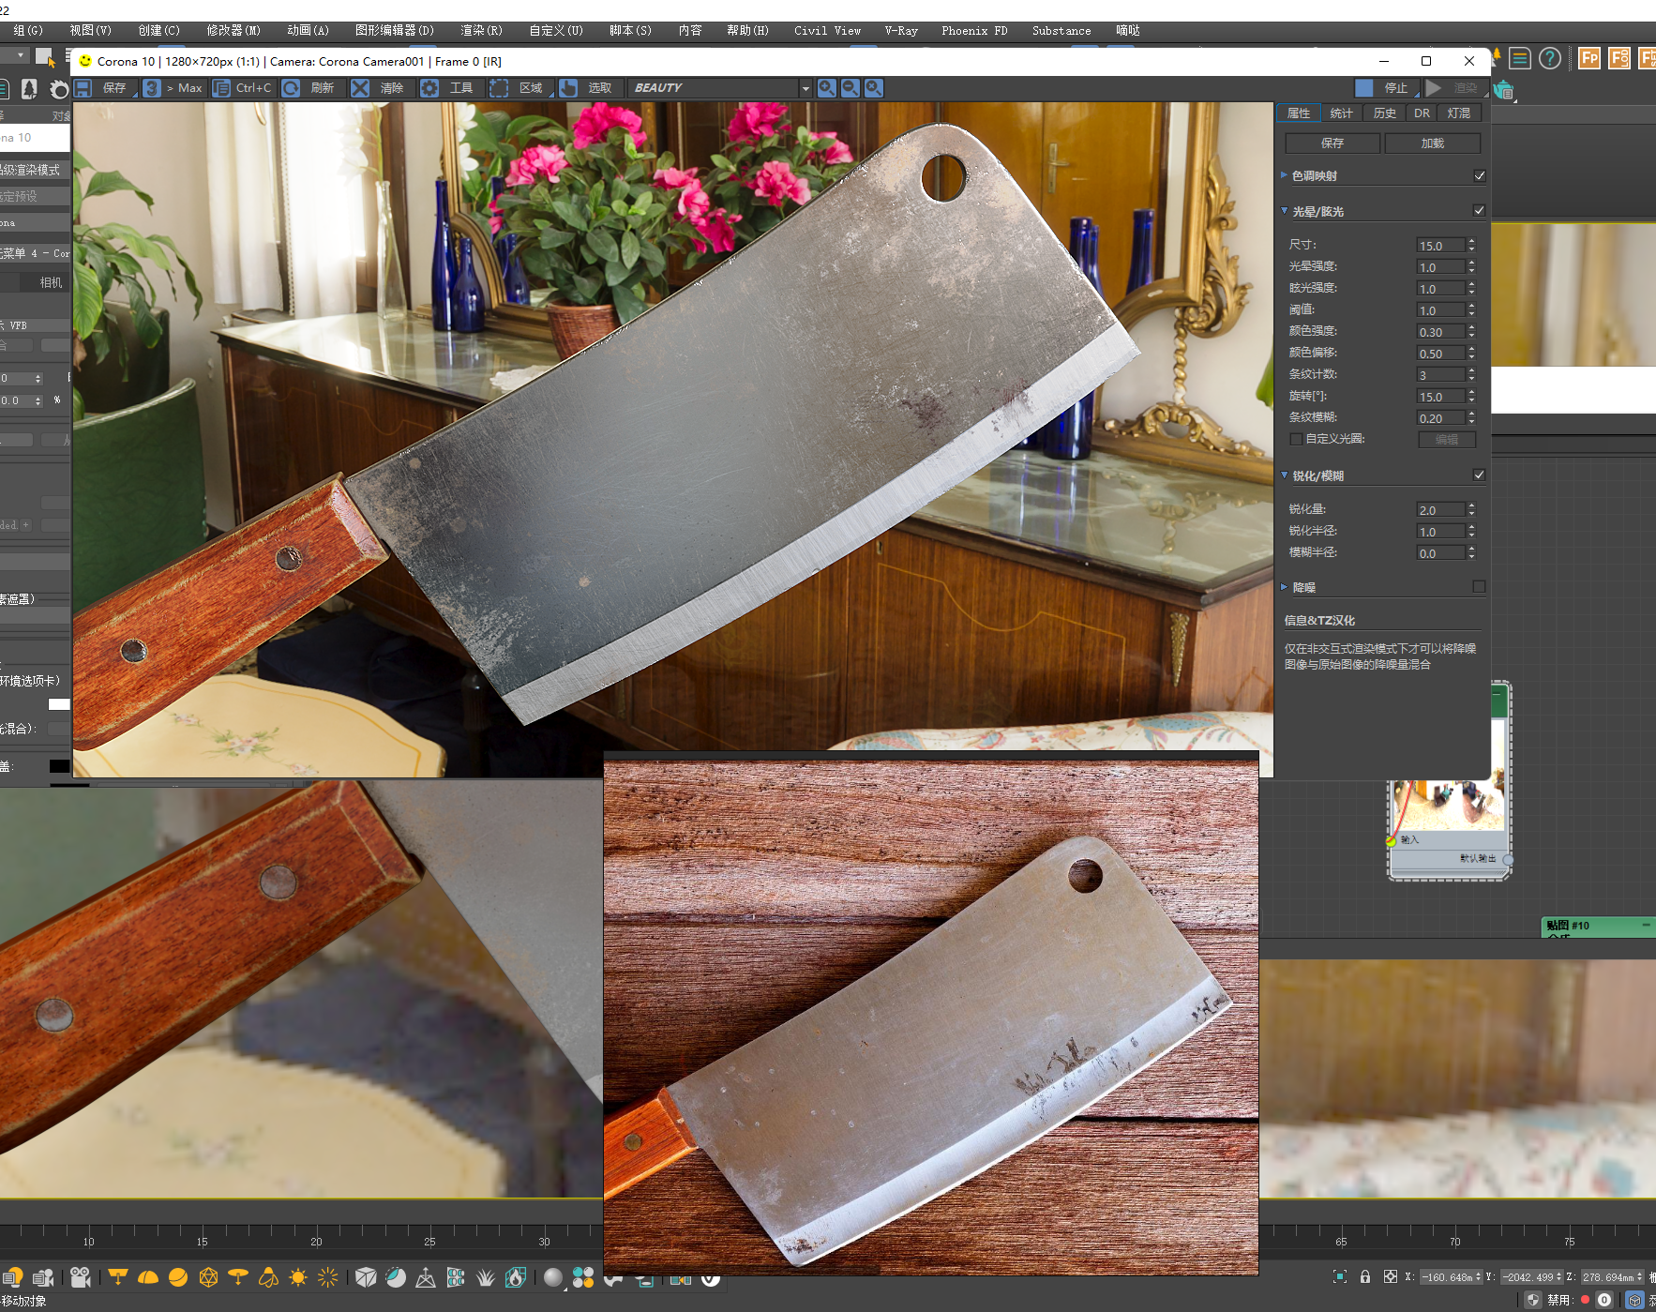Disable the 色调映射 tone mapping checkbox

[x=1480, y=176]
